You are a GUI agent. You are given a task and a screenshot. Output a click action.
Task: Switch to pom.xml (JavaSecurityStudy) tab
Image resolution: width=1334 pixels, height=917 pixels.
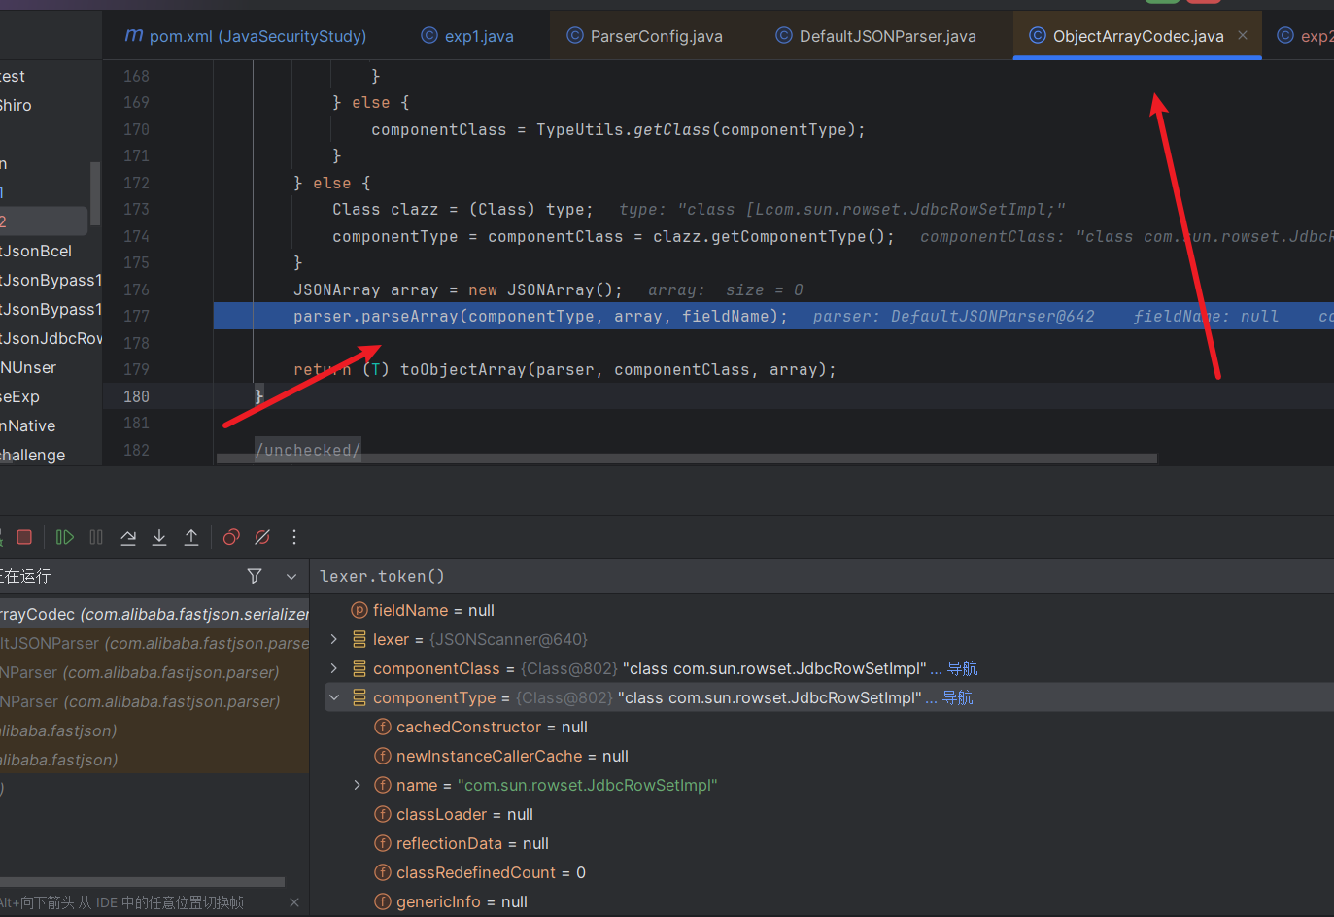(x=246, y=36)
